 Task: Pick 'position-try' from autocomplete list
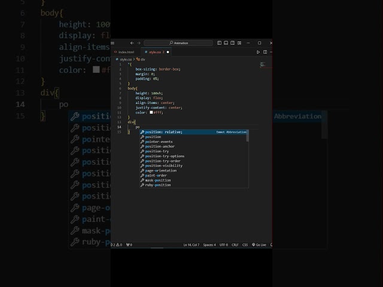pyautogui.click(x=194, y=151)
